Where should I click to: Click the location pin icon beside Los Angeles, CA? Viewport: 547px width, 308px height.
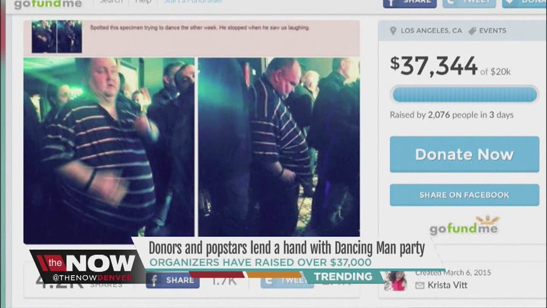click(393, 31)
